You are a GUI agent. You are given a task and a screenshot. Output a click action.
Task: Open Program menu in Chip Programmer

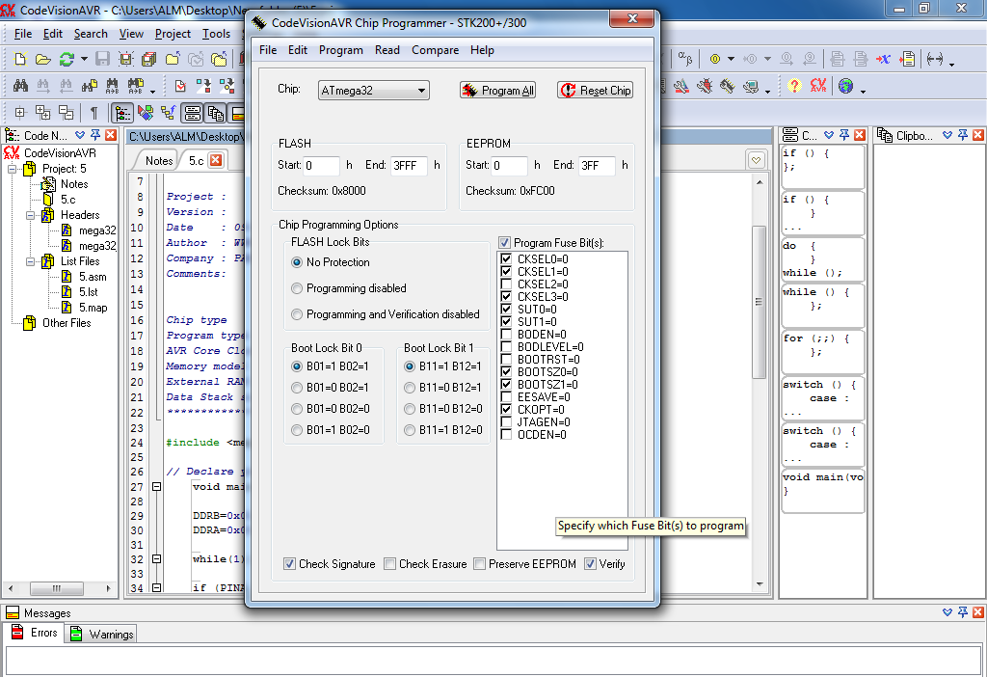340,50
